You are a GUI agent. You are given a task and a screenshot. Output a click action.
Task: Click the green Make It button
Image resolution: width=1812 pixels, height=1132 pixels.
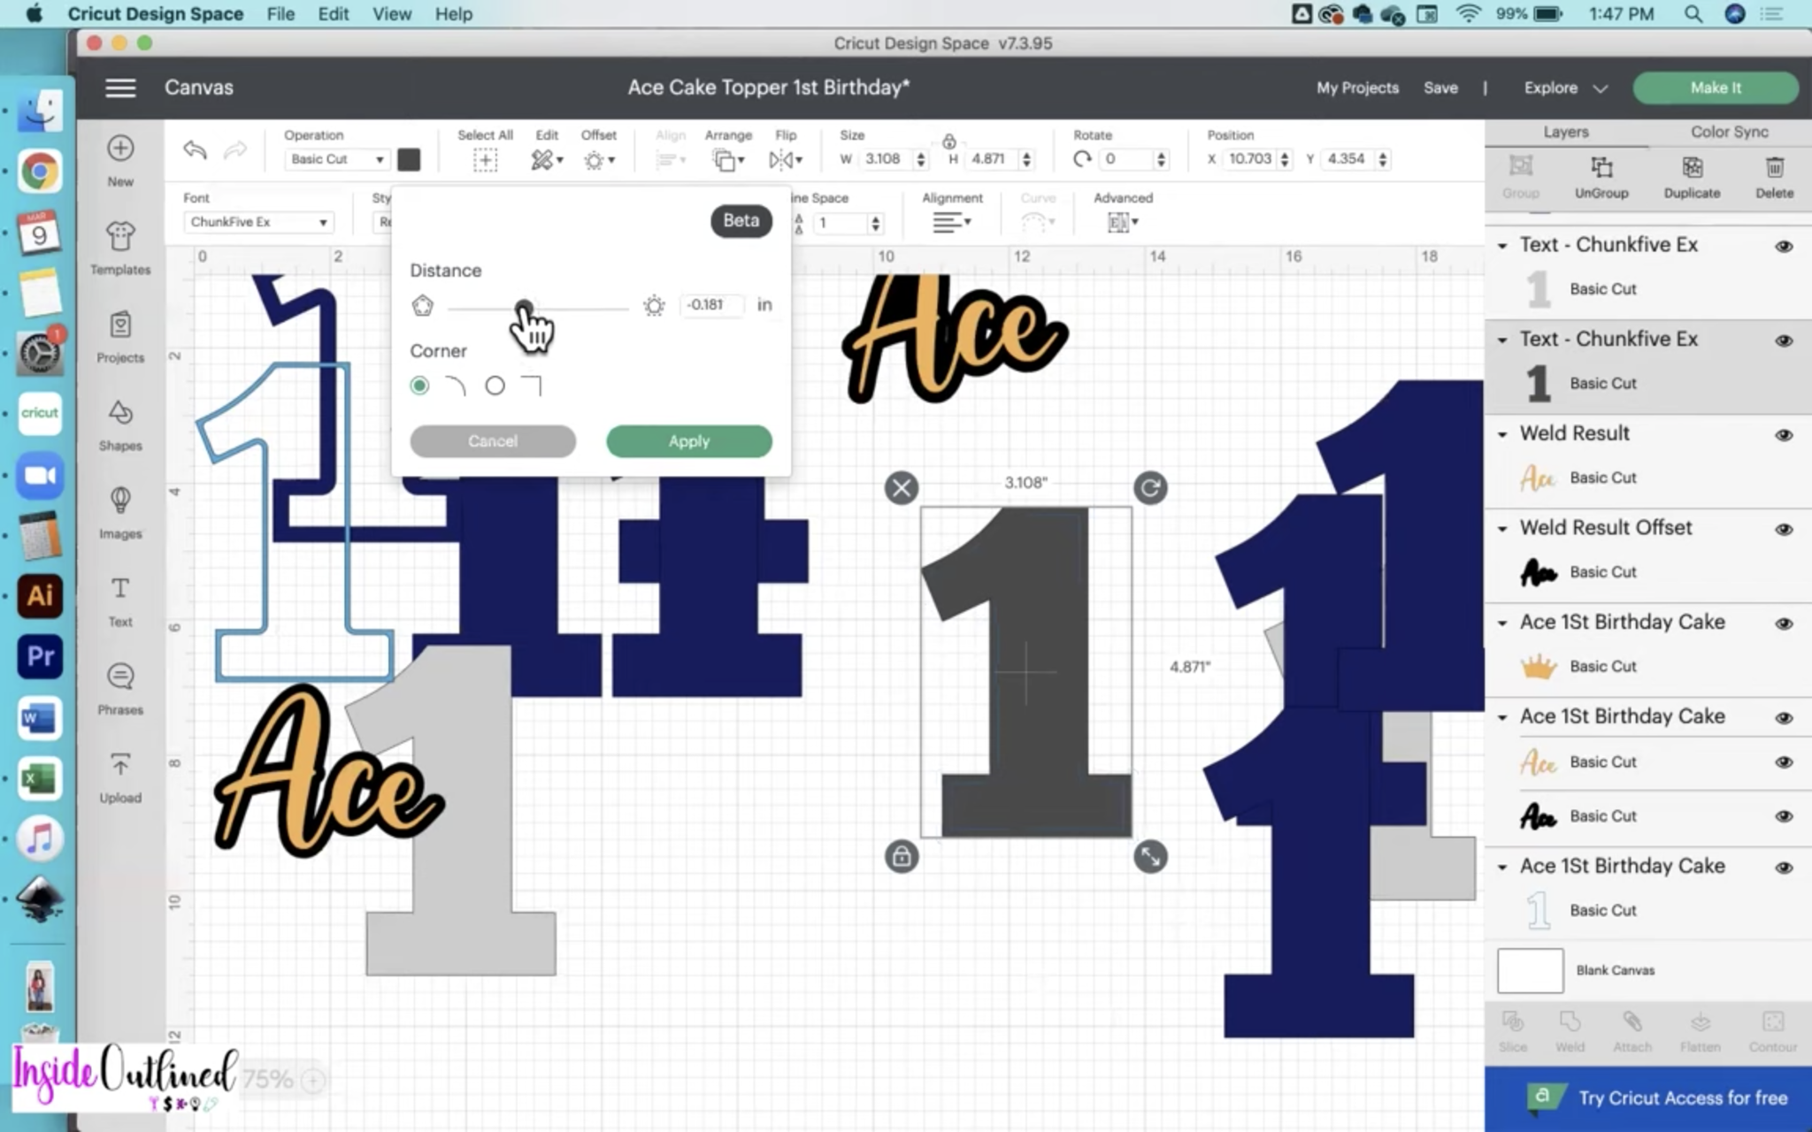pyautogui.click(x=1715, y=88)
